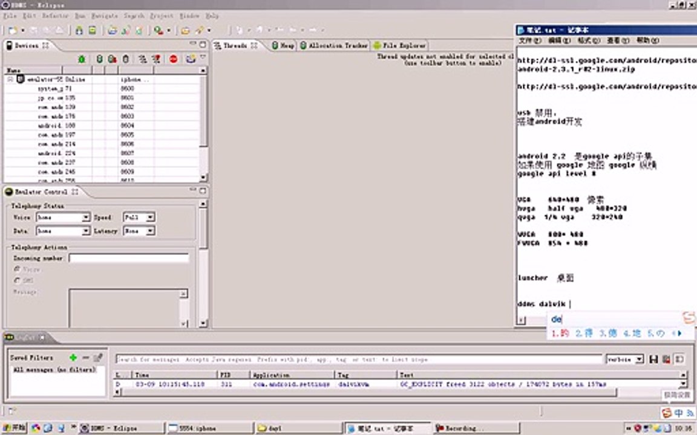697x435 pixels.
Task: Open the Eclipse File menu
Action: tap(10, 16)
